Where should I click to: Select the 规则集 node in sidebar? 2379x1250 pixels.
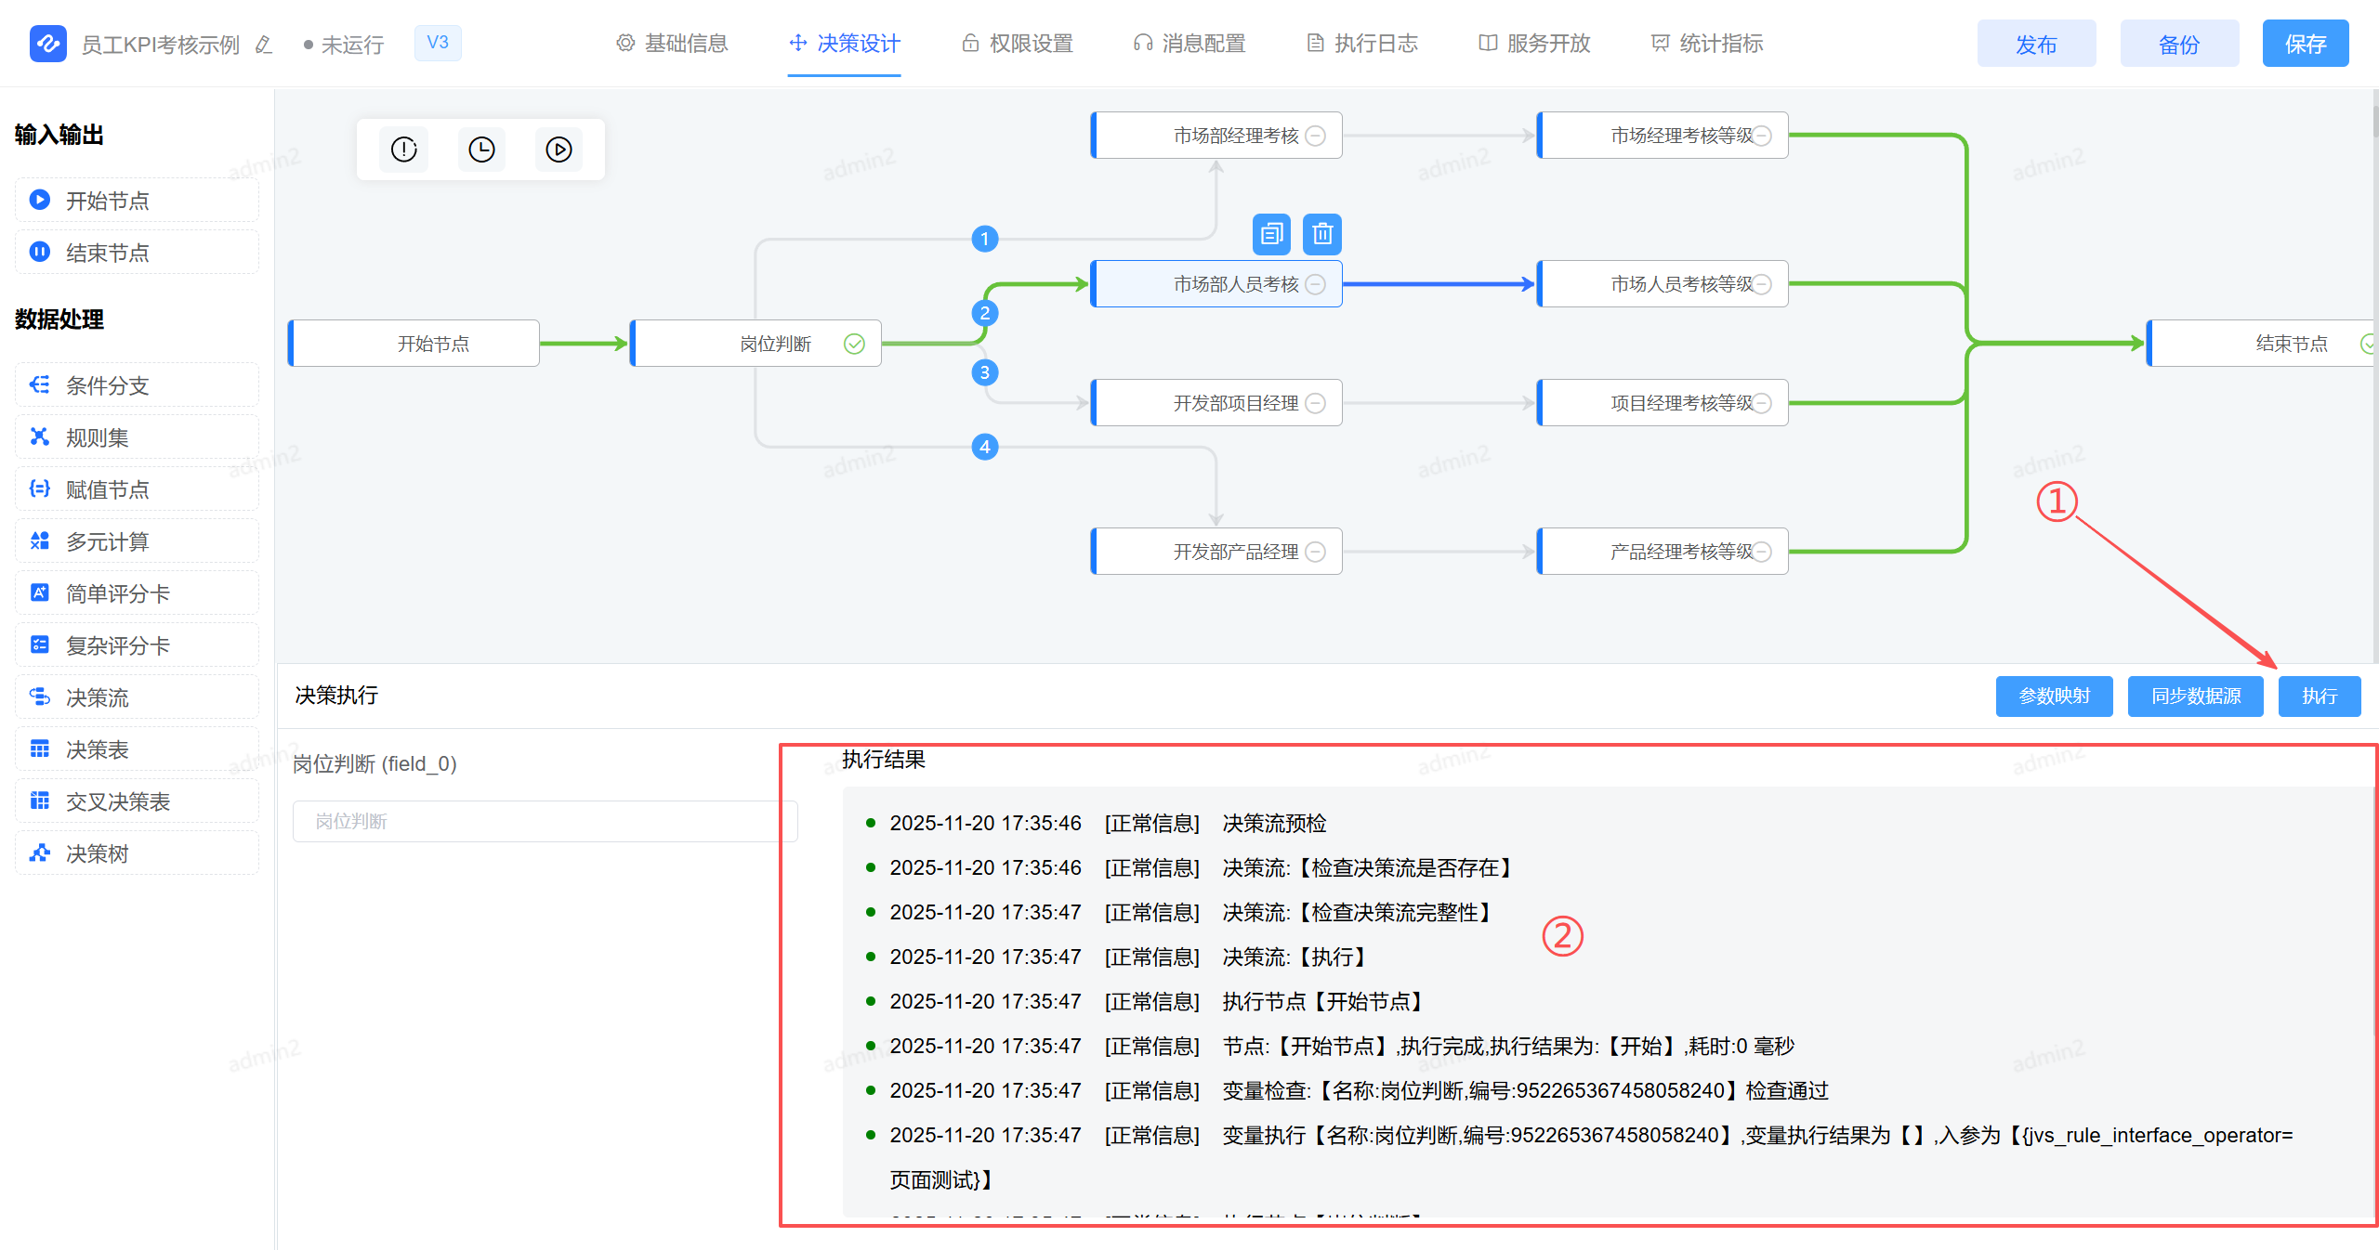[137, 437]
